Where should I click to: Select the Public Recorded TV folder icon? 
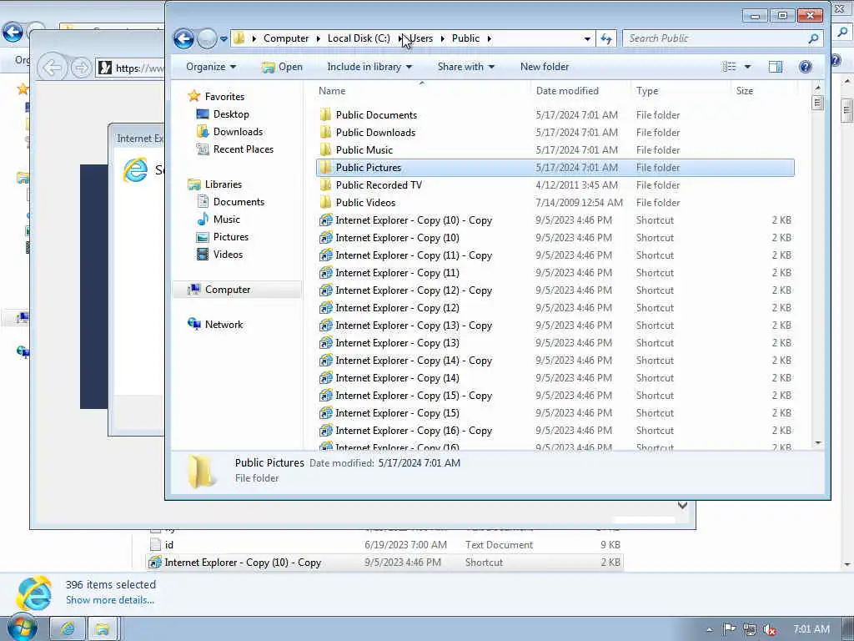point(326,184)
